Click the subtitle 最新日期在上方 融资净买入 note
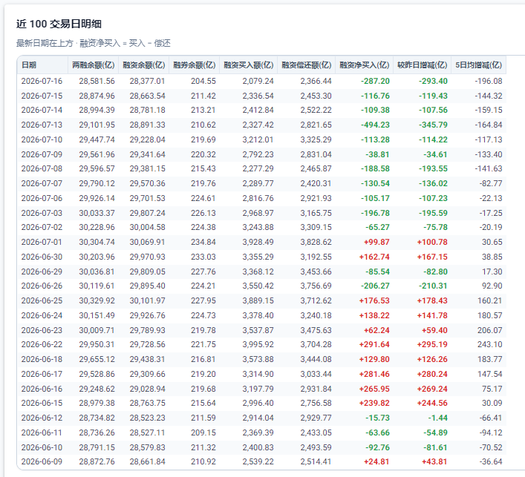Viewport: 525px width, 477px height. pyautogui.click(x=94, y=43)
